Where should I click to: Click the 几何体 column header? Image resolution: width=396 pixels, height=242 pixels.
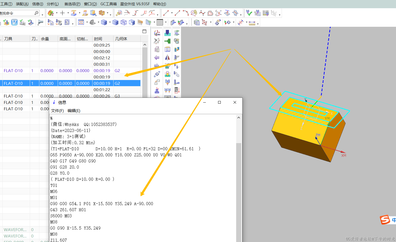[127, 39]
